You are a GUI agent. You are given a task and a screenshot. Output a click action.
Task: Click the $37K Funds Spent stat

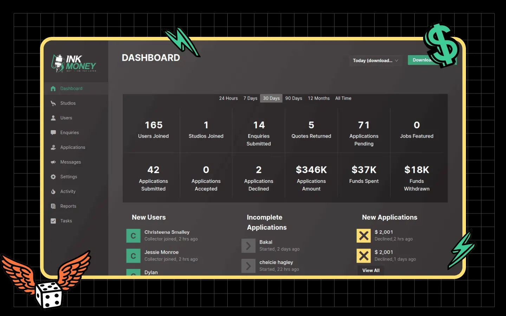coord(364,175)
